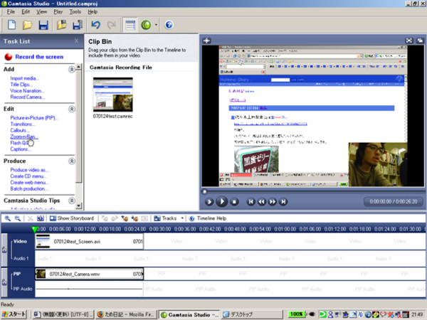427x320 pixels.
Task: Open the Zoom-n-Pan task
Action: click(x=24, y=137)
